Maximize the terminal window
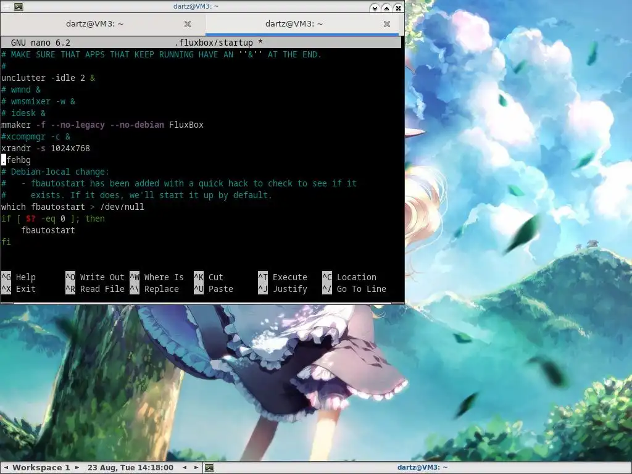This screenshot has width=632, height=474. point(386,7)
